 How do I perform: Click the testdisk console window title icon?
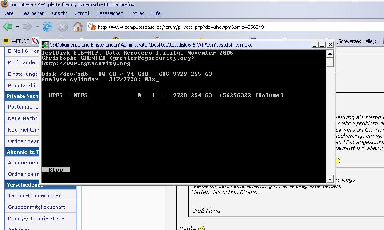[45, 45]
